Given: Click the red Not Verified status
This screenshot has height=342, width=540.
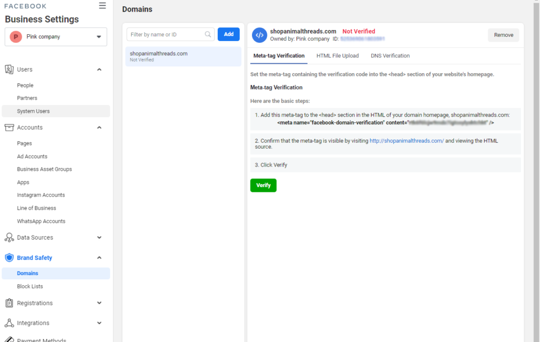Looking at the screenshot, I should 359,31.
